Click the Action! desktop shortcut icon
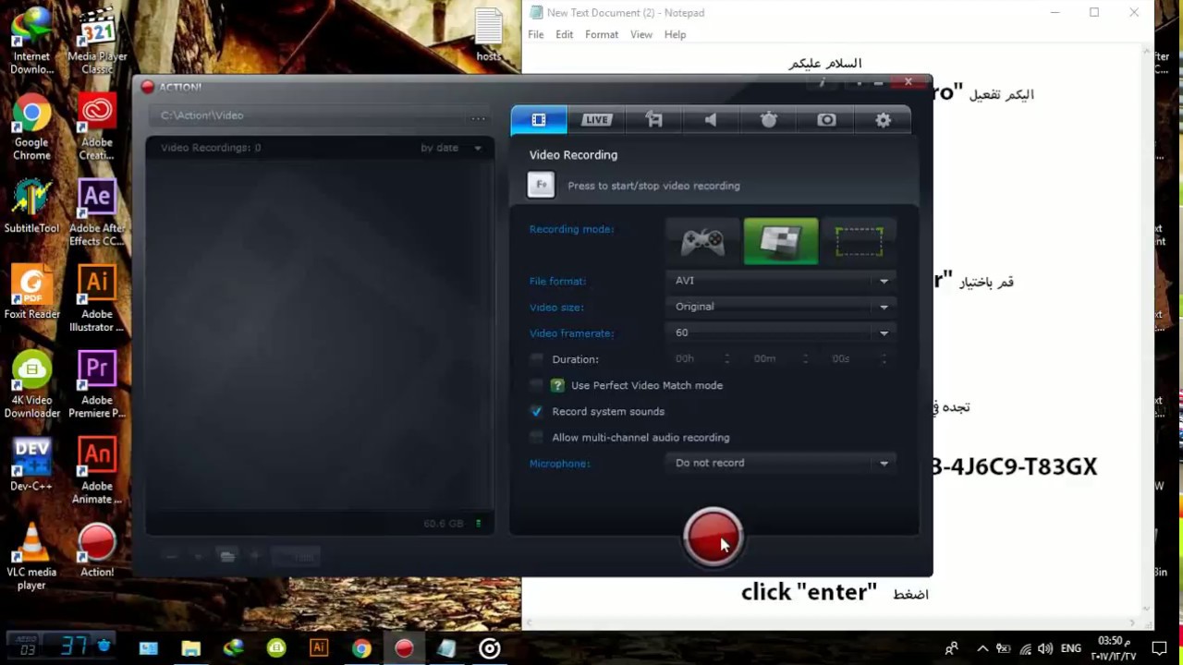This screenshot has width=1183, height=665. pyautogui.click(x=97, y=551)
